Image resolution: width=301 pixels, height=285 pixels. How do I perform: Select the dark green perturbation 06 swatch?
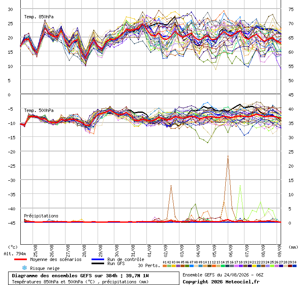[187, 266]
